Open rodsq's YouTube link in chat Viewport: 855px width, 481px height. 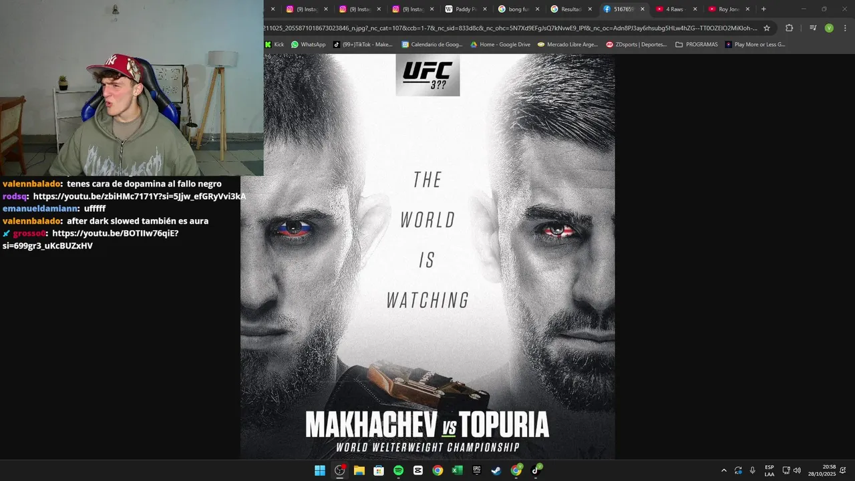coord(139,196)
